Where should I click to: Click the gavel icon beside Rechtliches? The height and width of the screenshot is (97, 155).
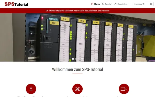(x=115, y=4)
